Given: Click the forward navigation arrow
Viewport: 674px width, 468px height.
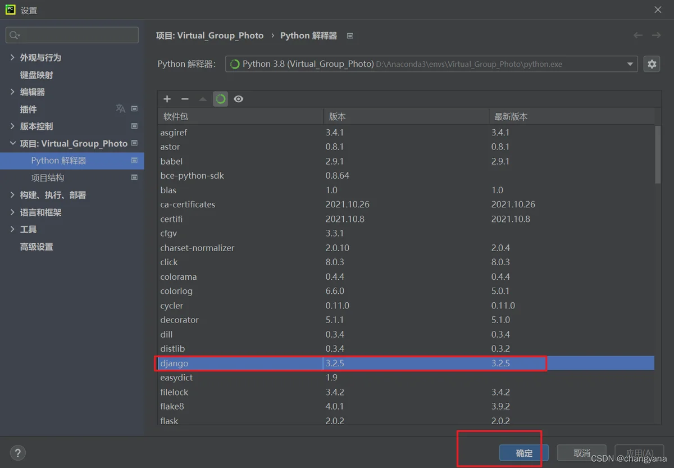Looking at the screenshot, I should [656, 35].
